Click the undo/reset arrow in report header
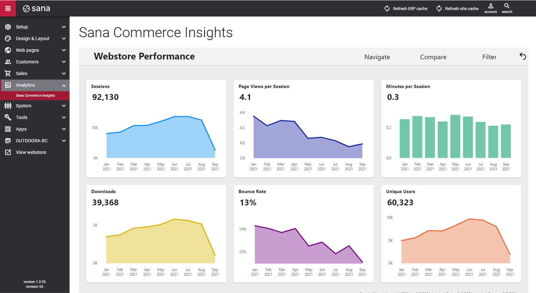The image size is (536, 293). (522, 56)
